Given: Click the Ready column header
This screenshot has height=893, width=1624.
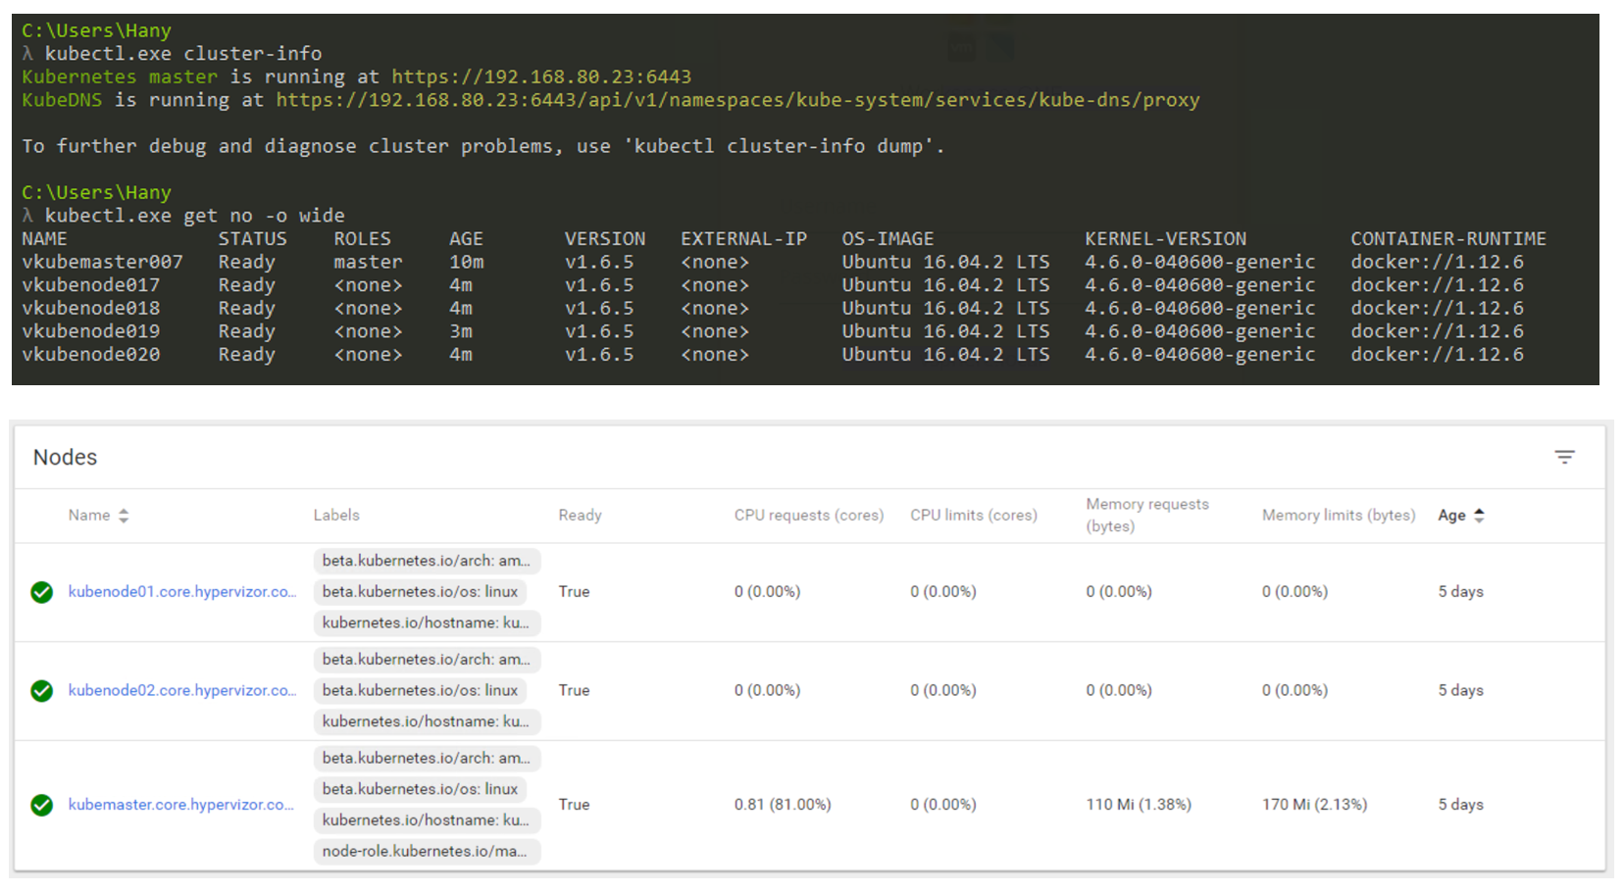Looking at the screenshot, I should coord(580,516).
